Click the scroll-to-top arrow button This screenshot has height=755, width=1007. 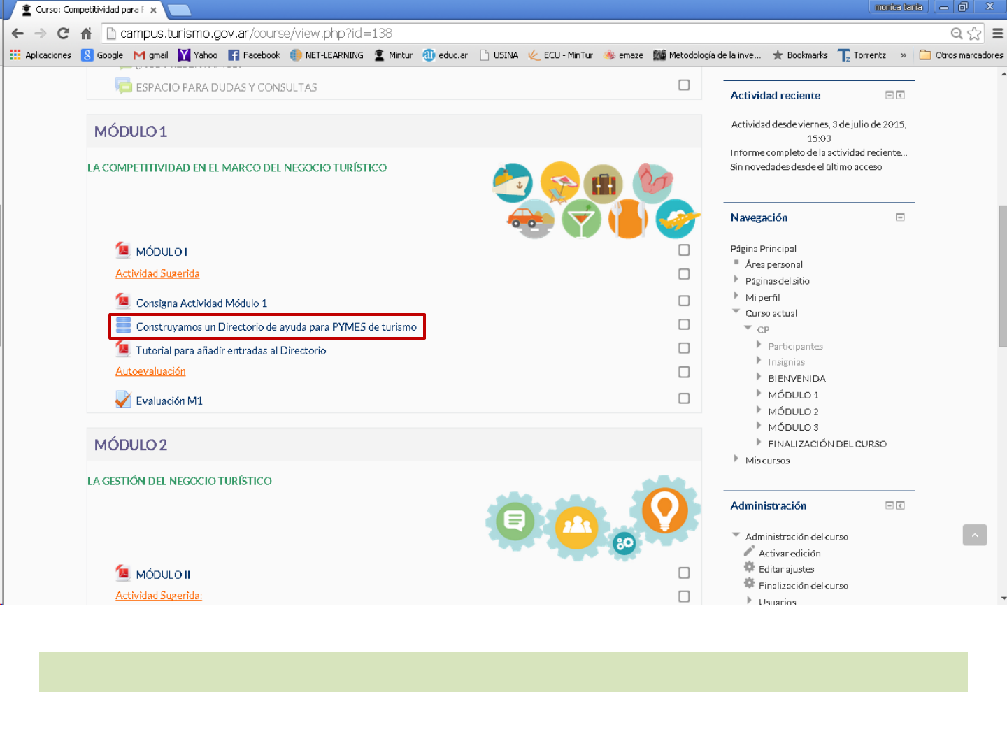tap(974, 535)
